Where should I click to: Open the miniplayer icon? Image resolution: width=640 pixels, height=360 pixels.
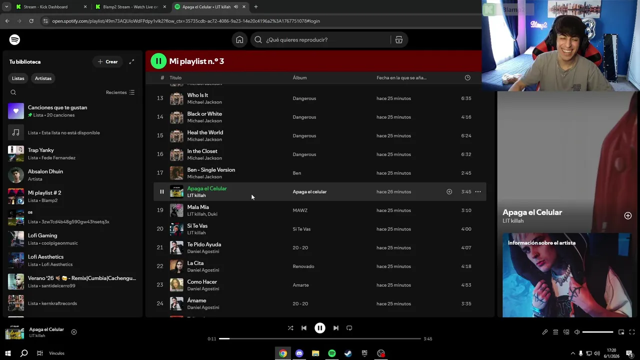tap(621, 332)
